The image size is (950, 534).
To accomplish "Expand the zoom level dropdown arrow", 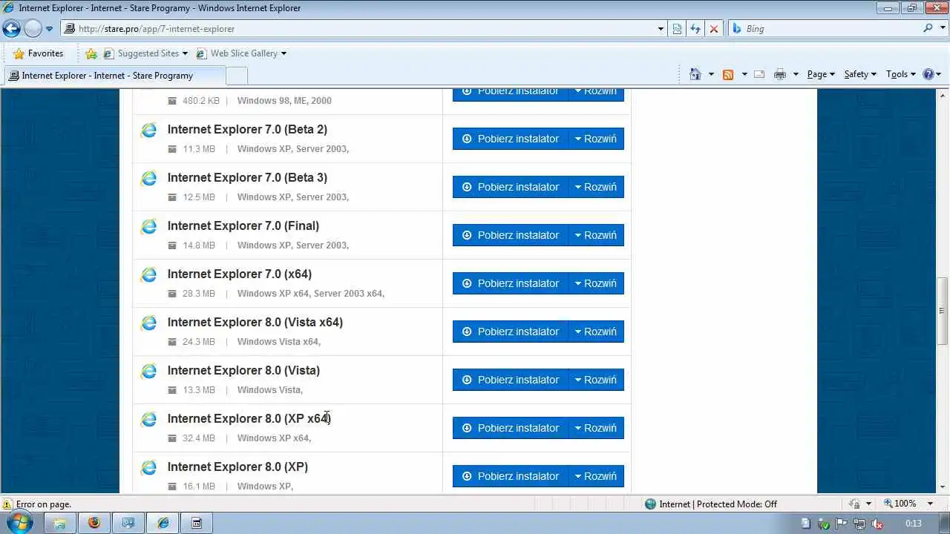I will point(930,504).
